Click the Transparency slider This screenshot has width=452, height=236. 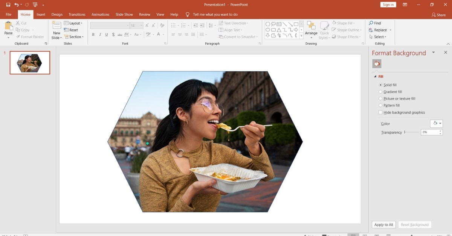[411, 132]
